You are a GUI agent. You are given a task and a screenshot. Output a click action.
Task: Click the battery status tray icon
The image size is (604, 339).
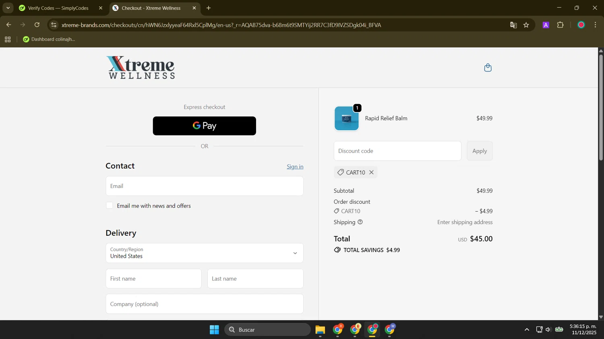click(559, 330)
